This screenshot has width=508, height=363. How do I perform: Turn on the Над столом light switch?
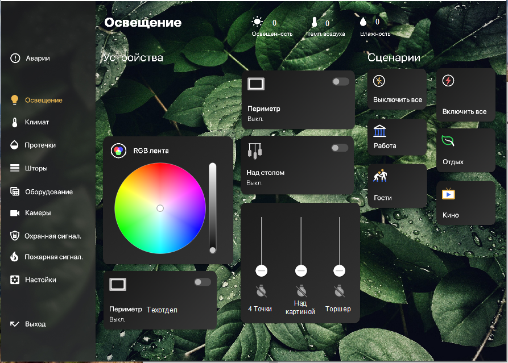(340, 148)
